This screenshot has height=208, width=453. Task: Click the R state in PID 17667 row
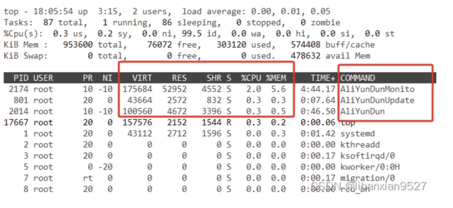point(229,122)
